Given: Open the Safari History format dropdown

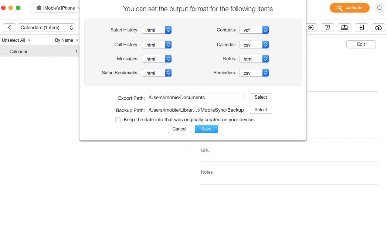Looking at the screenshot, I should 157,30.
